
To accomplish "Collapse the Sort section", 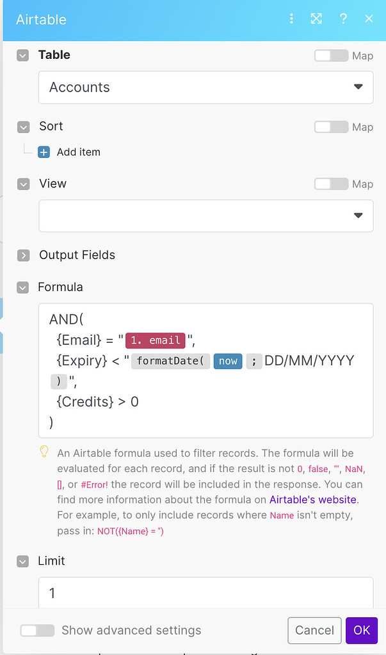I will tap(23, 127).
